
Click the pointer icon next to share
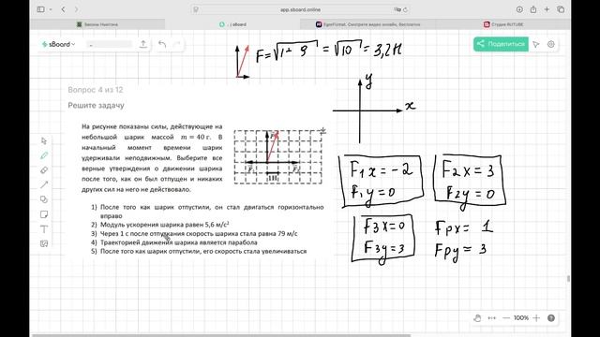[x=536, y=44]
